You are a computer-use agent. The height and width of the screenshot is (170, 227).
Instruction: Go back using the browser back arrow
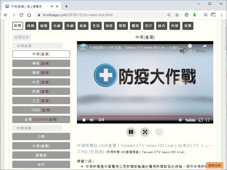6,15
